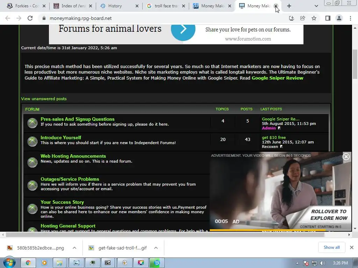Image resolution: width=358 pixels, height=268 pixels.
Task: Open downloaded 580b585b2edbce png file
Action: (36, 248)
